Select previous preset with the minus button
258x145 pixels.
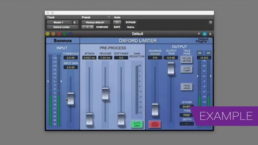point(83,27)
